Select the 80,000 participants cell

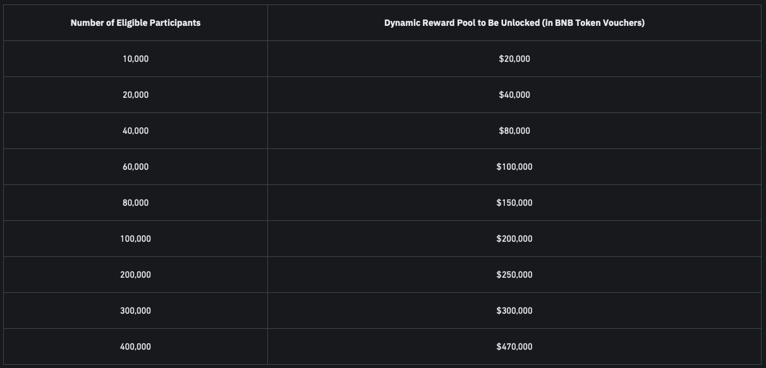point(135,203)
